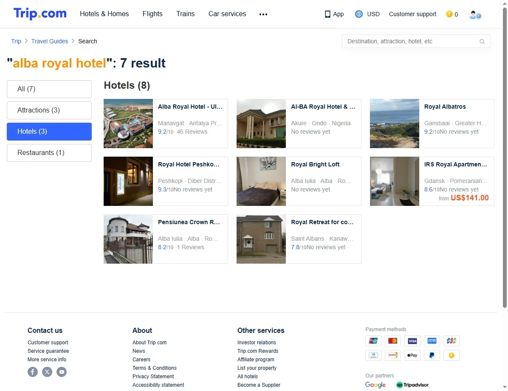This screenshot has width=508, height=391.
Task: Open Royal Bright Loft thumbnail
Action: coord(261,181)
